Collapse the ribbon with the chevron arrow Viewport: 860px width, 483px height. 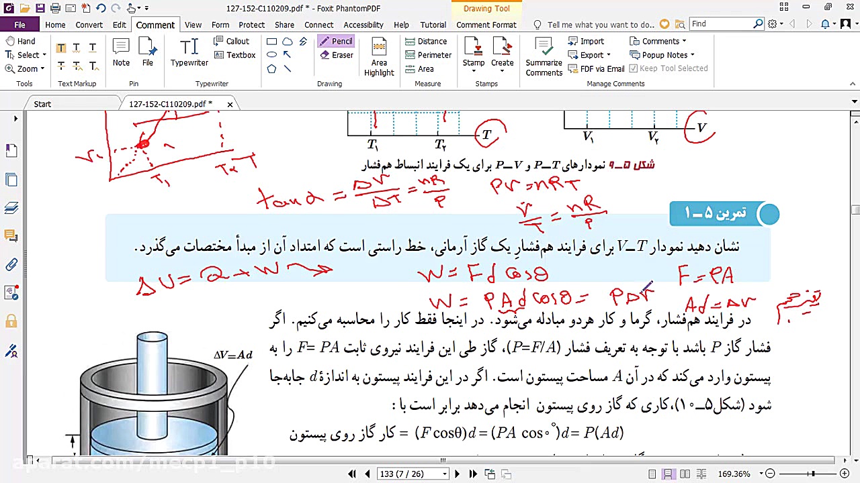click(853, 83)
